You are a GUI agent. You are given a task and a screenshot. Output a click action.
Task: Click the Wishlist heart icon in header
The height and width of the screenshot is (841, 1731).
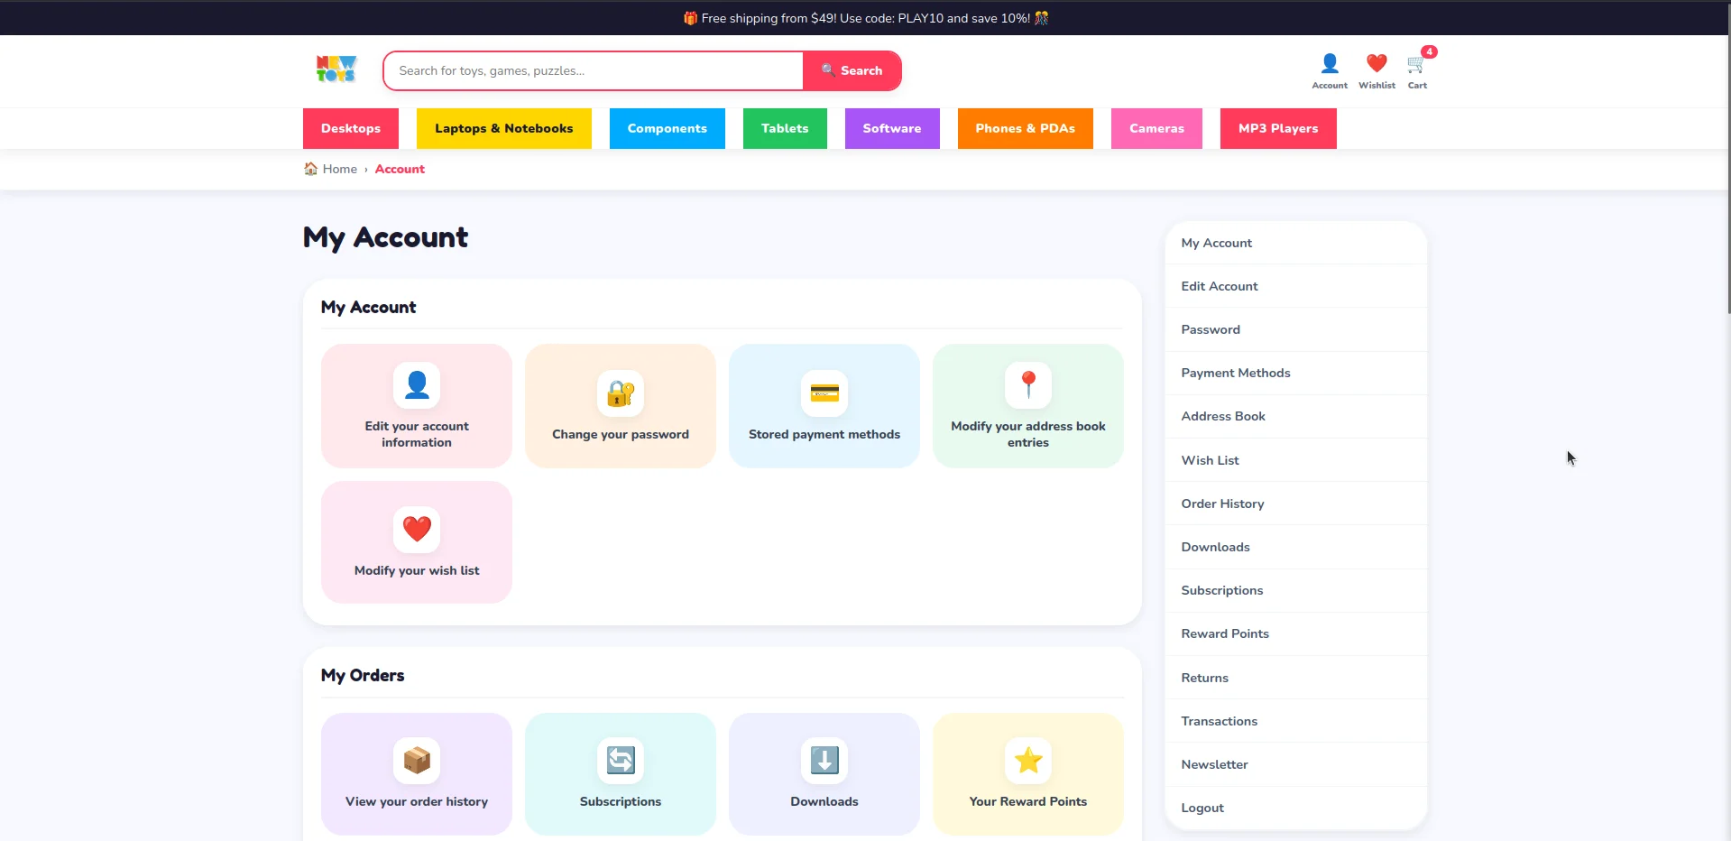point(1377,70)
